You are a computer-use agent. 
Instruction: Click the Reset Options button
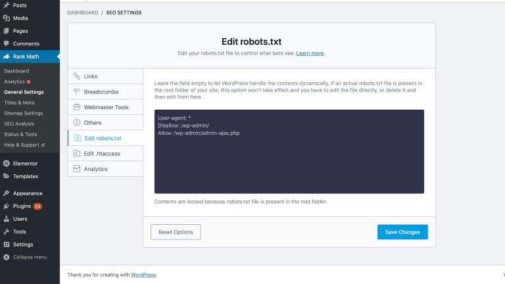point(176,232)
